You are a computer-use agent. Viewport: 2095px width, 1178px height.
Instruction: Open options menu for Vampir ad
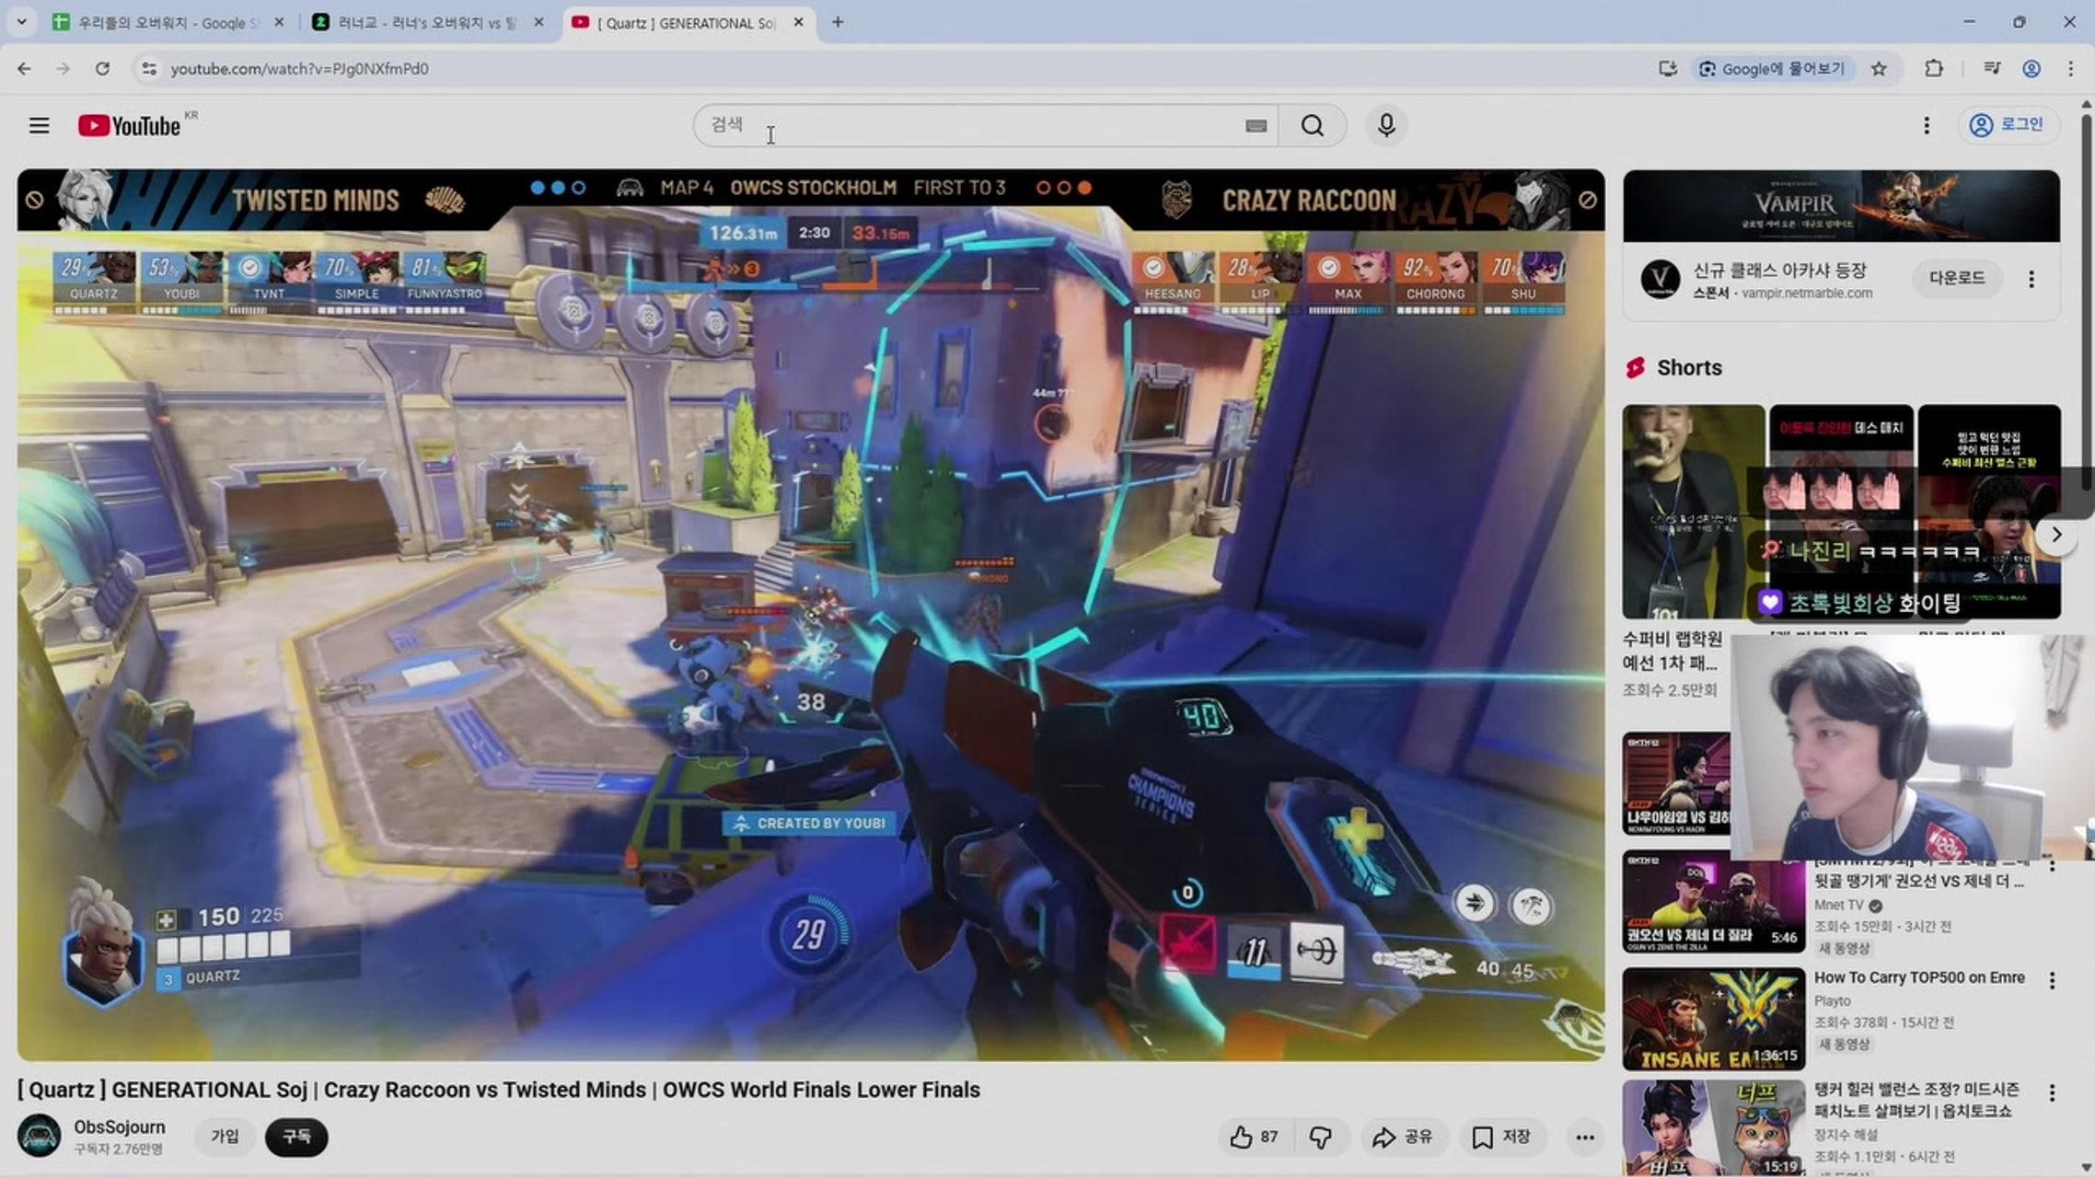point(2031,279)
